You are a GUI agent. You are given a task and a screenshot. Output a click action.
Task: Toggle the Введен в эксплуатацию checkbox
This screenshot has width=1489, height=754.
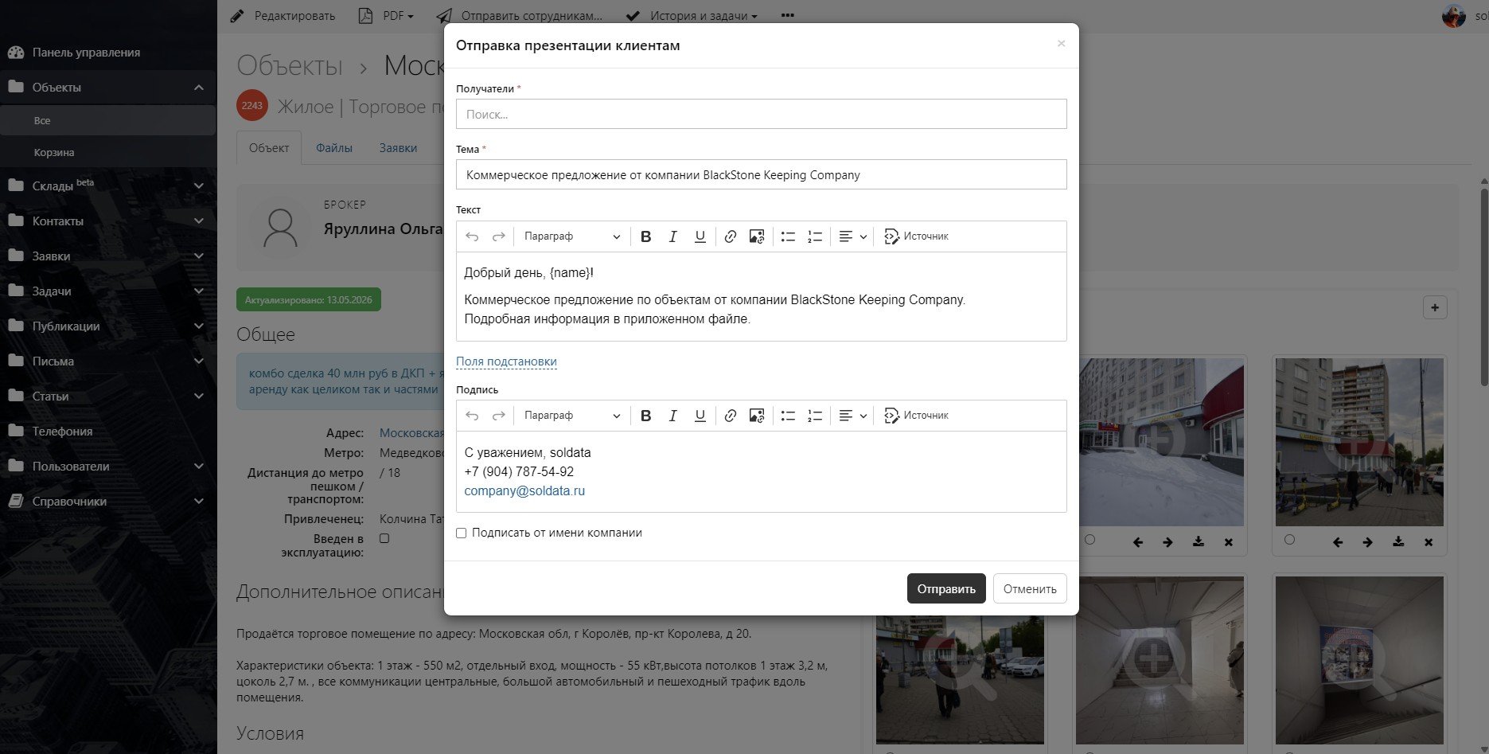[x=384, y=539]
